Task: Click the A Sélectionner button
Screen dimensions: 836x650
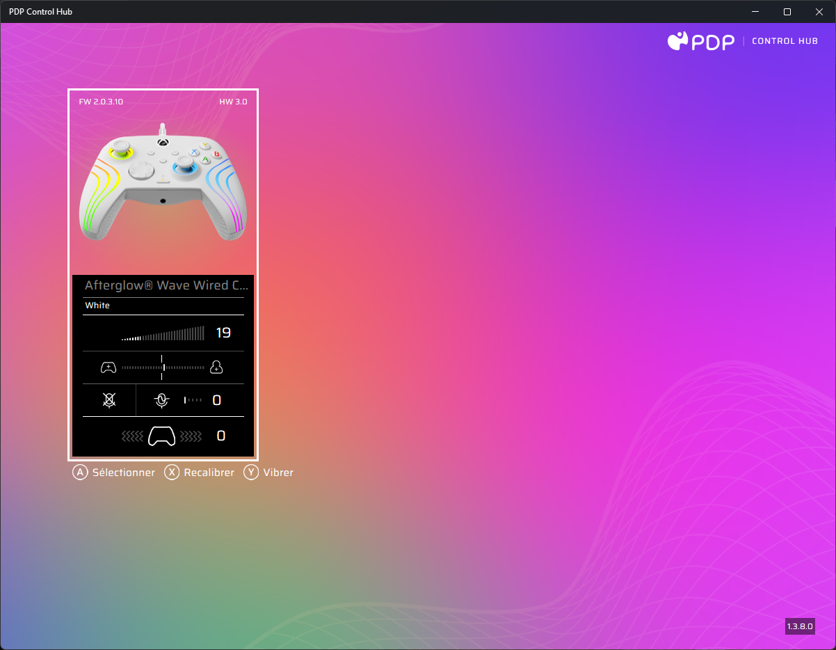Action: [114, 473]
